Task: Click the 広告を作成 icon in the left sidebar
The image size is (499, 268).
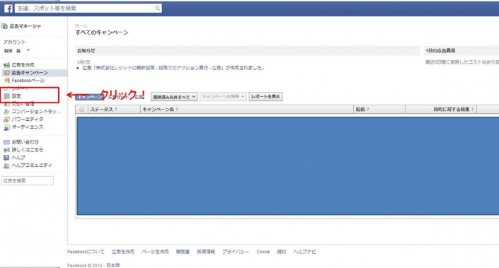Action: tap(6, 65)
